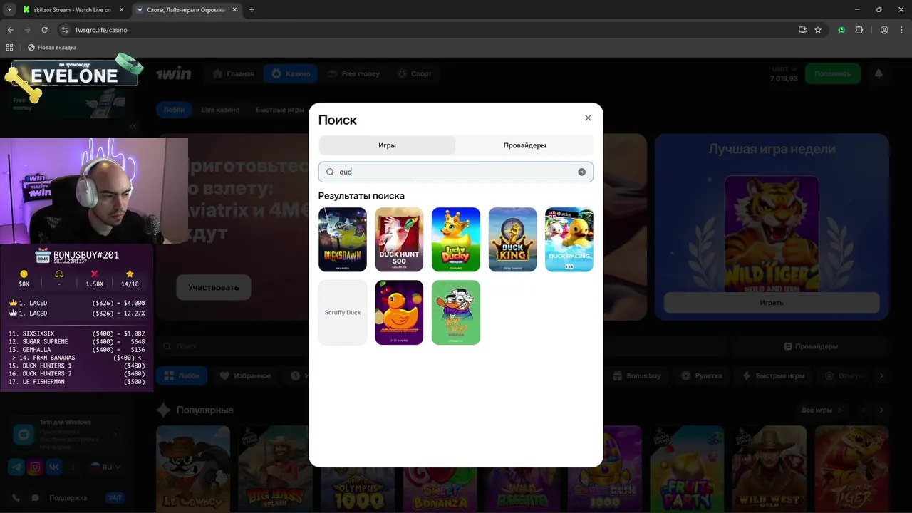Open the chat bubble support icon

[35, 498]
